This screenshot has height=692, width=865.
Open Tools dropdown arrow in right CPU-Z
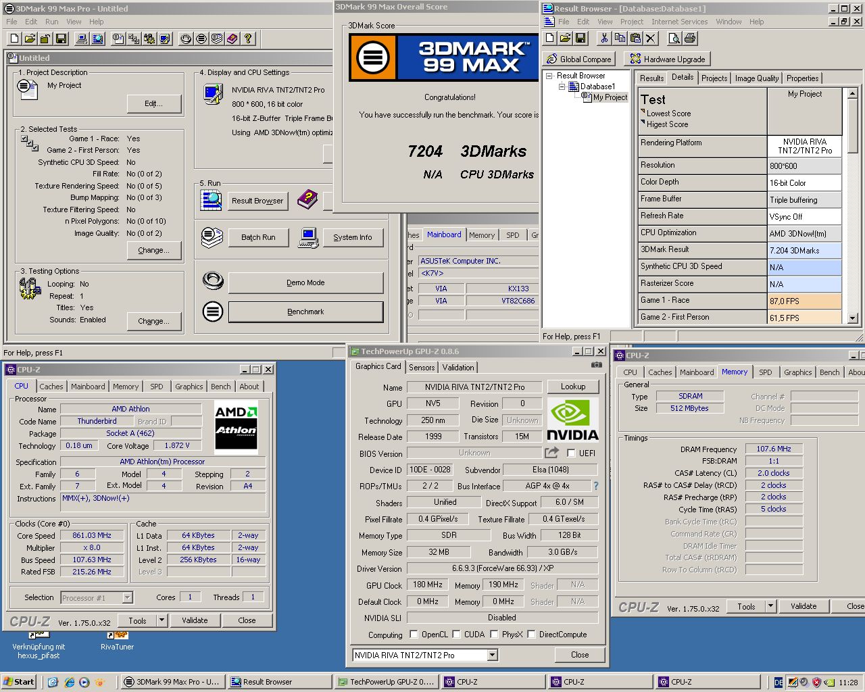coord(770,606)
